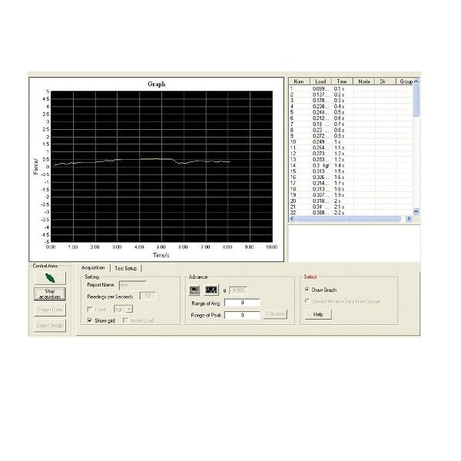Screen dimensions: 461x461
Task: Click the 5.00 time axis tick label
Action: [161, 247]
